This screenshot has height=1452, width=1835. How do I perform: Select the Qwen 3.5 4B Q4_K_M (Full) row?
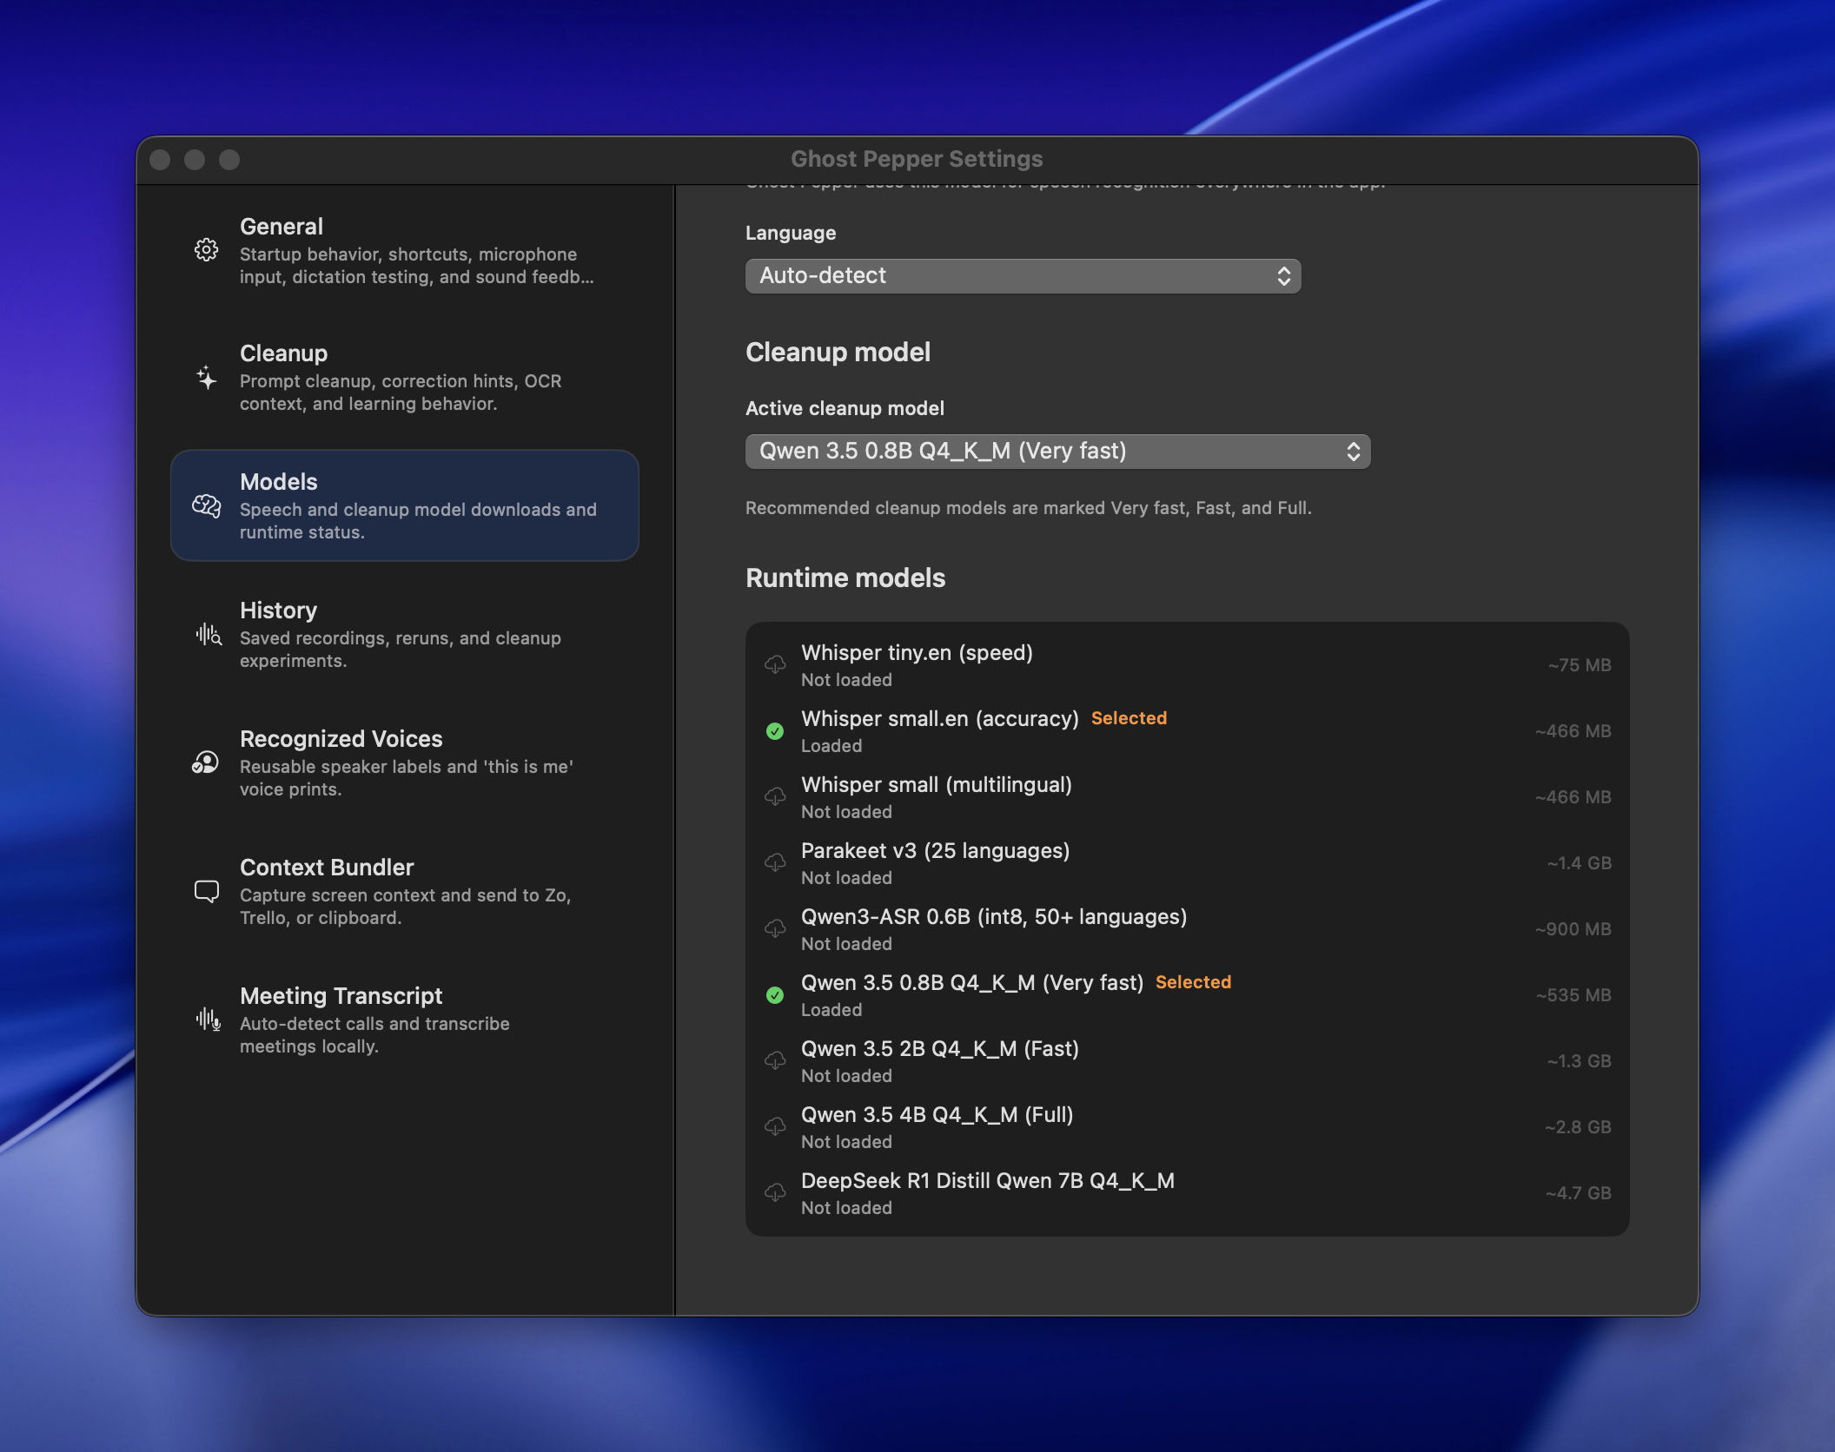1187,1127
